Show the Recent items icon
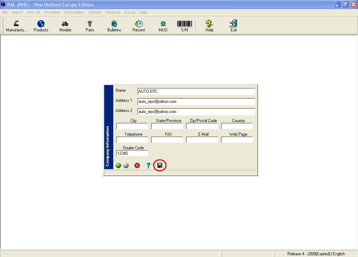Viewport: 358px width, 257px height. coord(138,26)
